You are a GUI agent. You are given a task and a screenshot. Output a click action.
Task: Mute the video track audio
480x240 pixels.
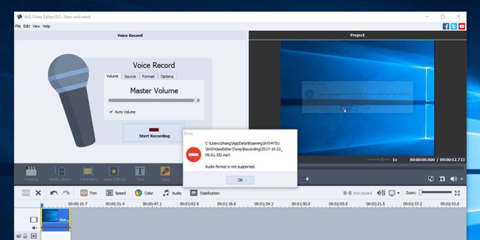[x=35, y=228]
